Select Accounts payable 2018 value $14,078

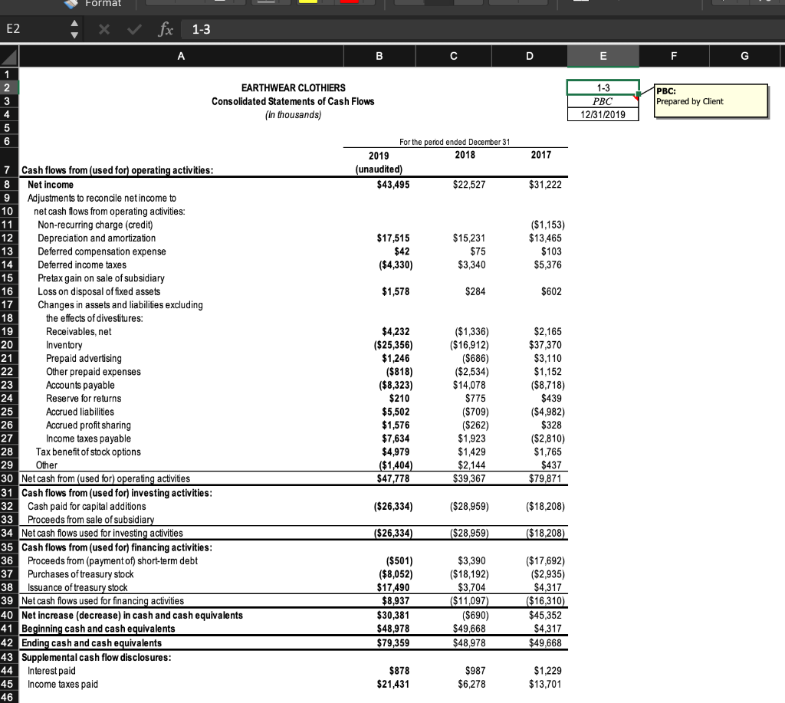tap(469, 385)
